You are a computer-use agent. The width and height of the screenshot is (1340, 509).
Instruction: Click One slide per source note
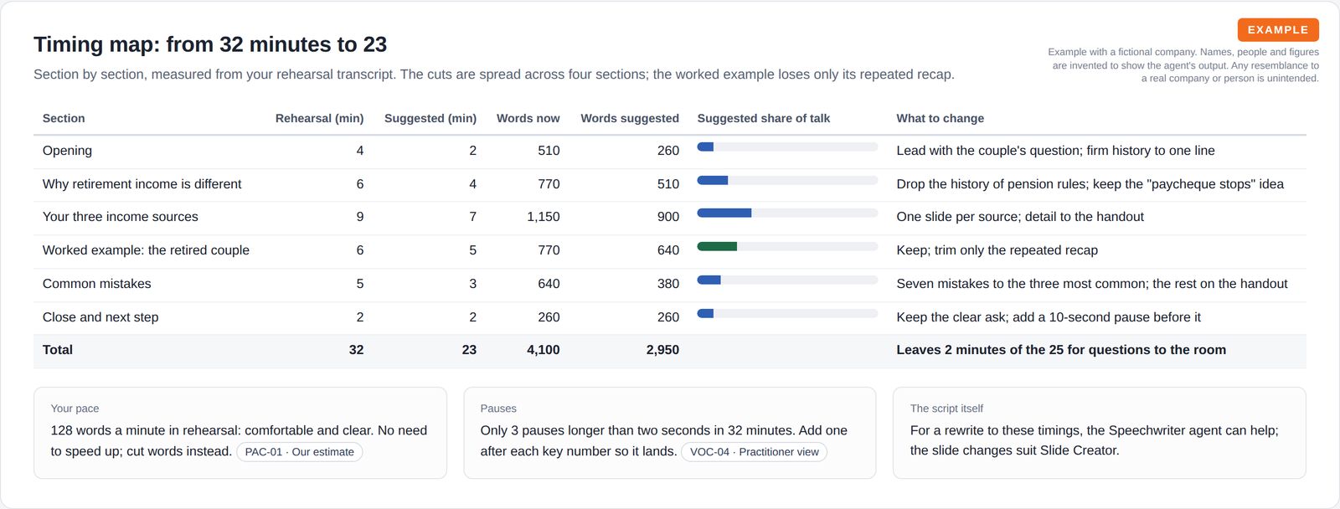pos(1020,217)
